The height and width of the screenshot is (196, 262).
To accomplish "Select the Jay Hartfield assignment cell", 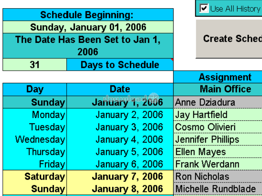I will 218,115.
